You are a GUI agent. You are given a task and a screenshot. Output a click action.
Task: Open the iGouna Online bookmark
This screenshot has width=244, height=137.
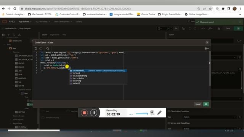coord(146,14)
